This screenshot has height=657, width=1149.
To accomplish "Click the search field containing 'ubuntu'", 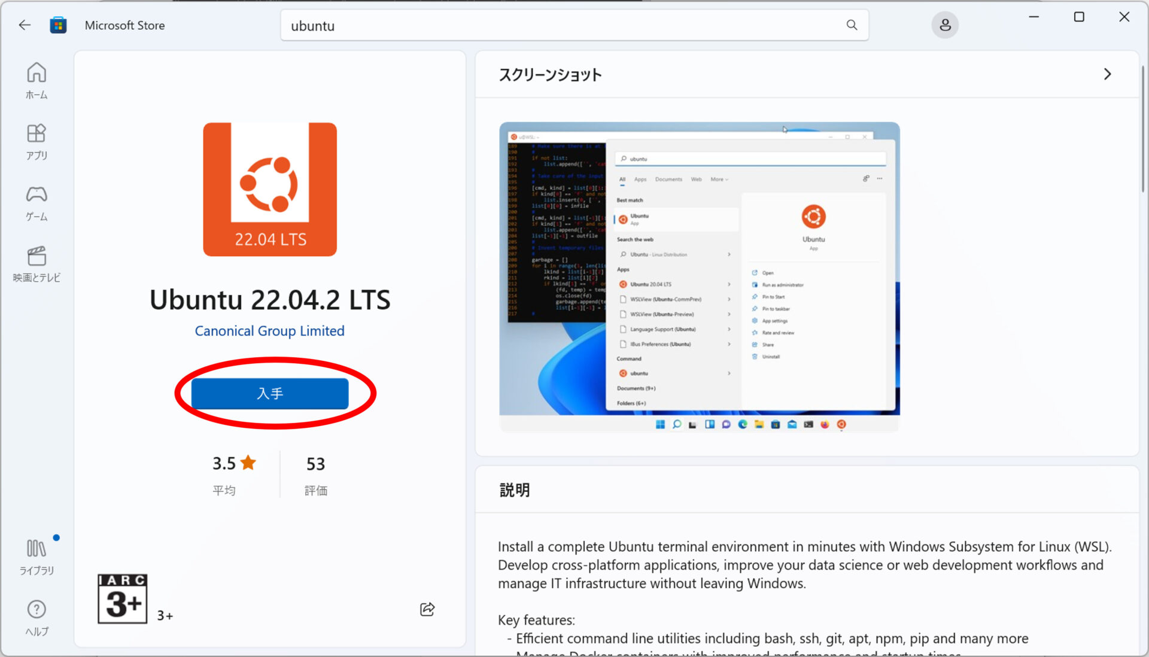I will 539,25.
